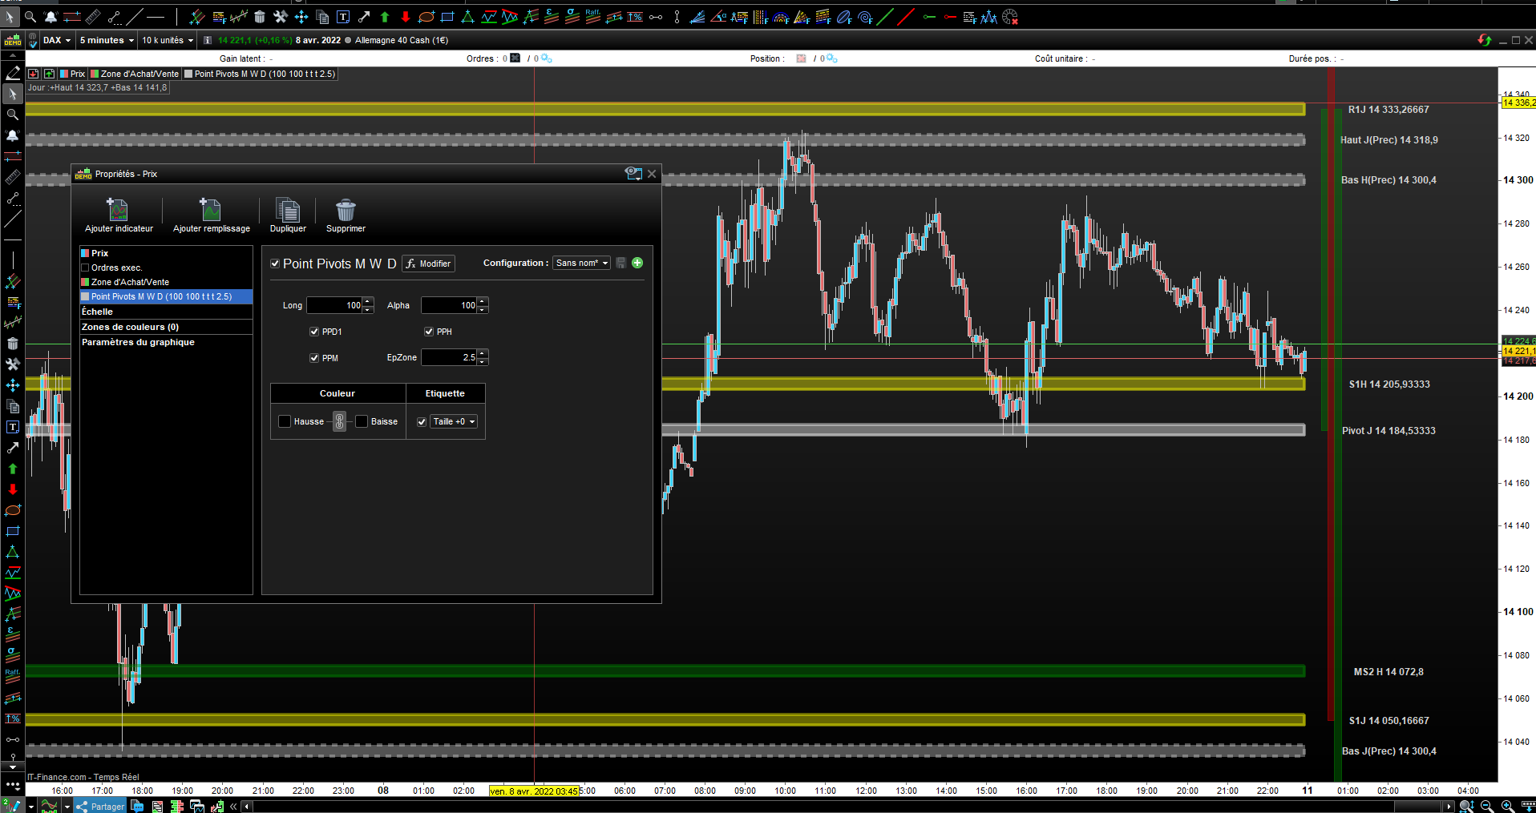Click the Partager share button

click(101, 806)
